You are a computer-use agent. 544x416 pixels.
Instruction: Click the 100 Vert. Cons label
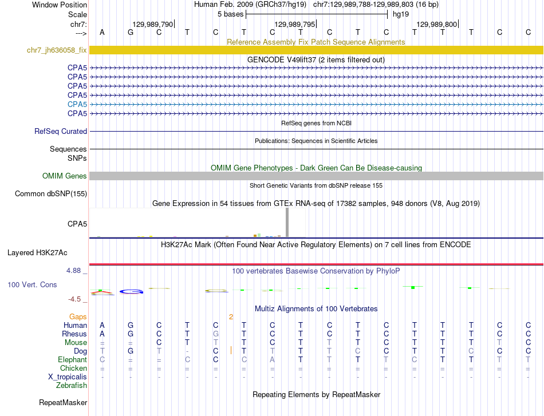tap(32, 284)
